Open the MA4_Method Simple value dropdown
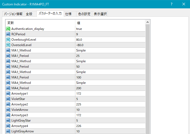190x134 pixels. pos(81,83)
